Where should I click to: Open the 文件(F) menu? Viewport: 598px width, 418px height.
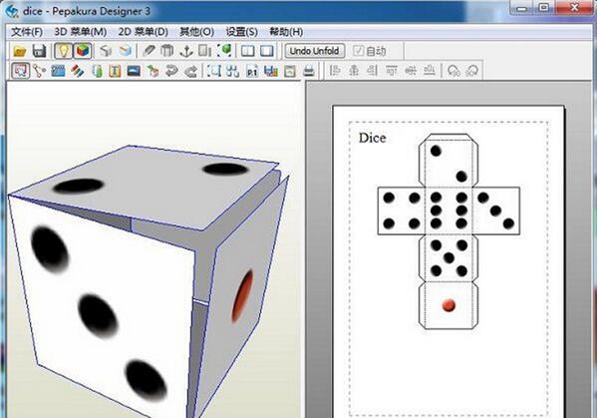coord(27,31)
